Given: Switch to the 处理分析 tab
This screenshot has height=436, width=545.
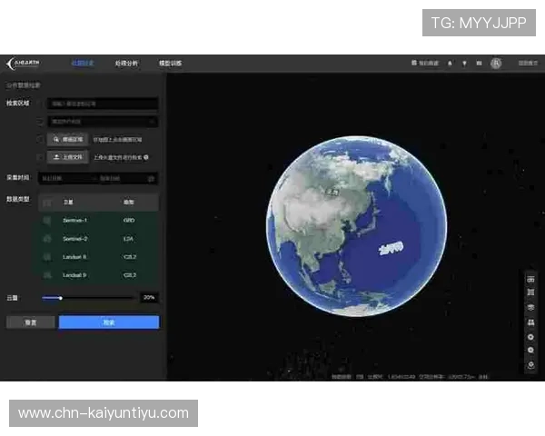Looking at the screenshot, I should [127, 64].
